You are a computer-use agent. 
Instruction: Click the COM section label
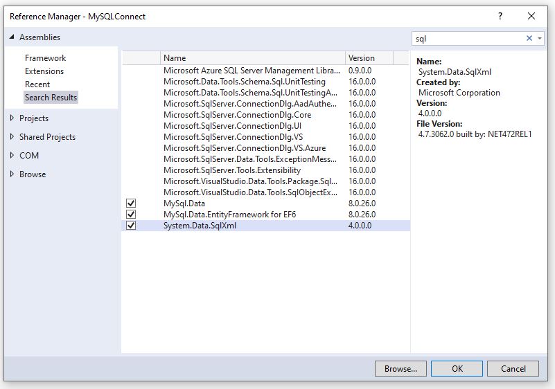point(29,156)
